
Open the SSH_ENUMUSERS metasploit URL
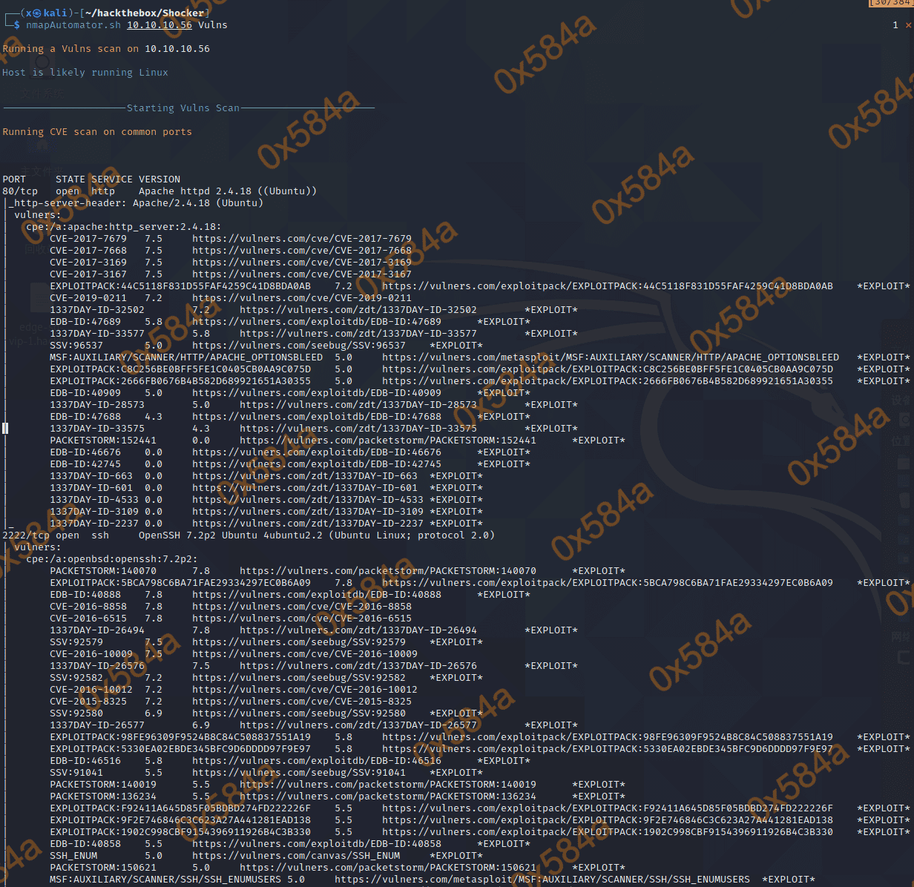coord(542,880)
